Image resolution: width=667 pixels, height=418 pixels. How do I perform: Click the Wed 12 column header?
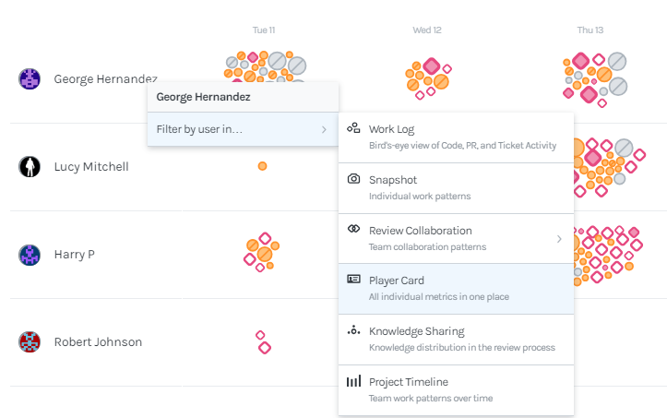tap(426, 30)
